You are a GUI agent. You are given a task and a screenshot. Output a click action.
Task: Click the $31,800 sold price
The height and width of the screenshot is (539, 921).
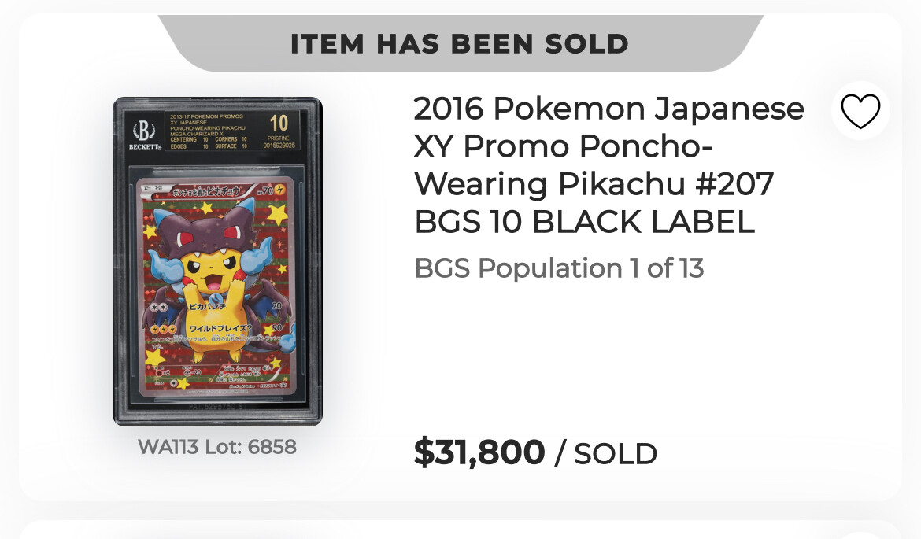point(479,452)
